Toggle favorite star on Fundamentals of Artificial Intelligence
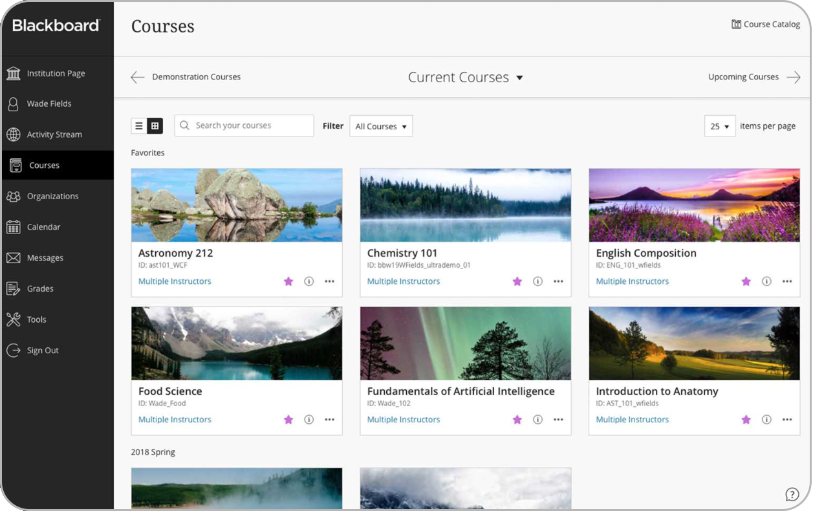 tap(517, 420)
